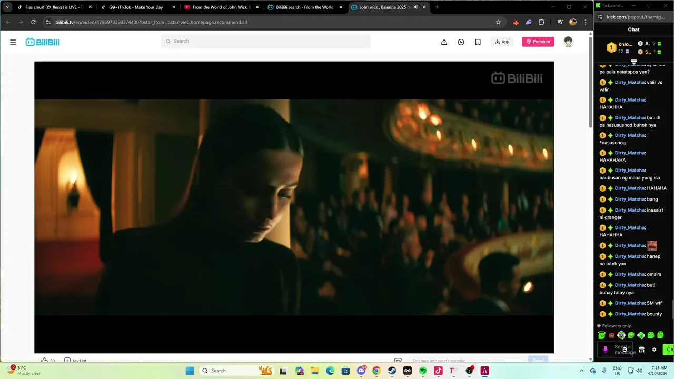Like the video with thumbs-up button
This screenshot has height=379, width=674.
[x=45, y=361]
